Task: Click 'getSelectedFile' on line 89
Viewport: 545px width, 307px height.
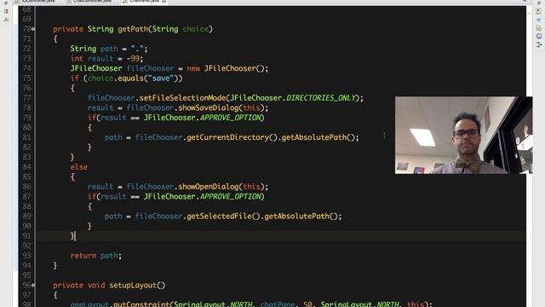Action: (219, 216)
